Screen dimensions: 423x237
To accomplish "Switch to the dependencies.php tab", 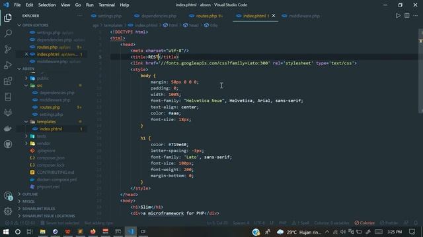I will (x=159, y=16).
